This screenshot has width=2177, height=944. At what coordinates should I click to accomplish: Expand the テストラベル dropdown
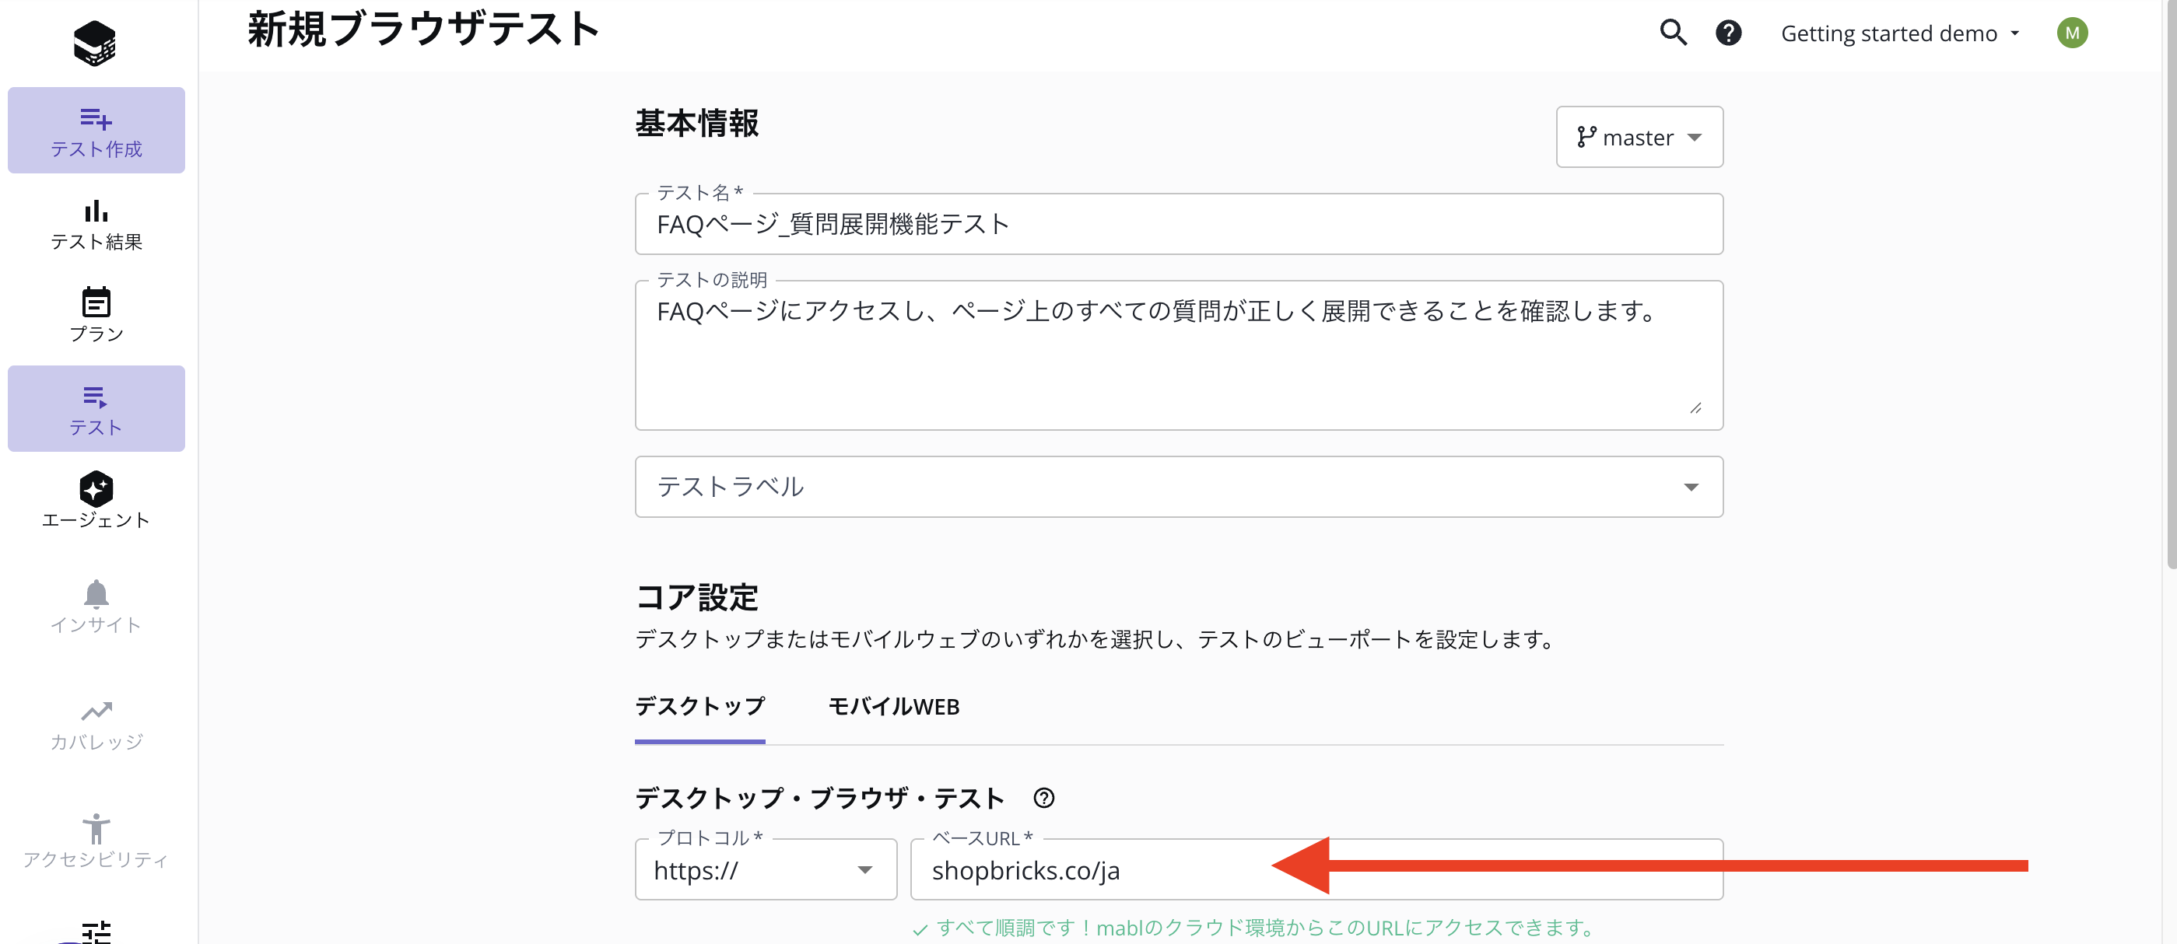[1179, 488]
